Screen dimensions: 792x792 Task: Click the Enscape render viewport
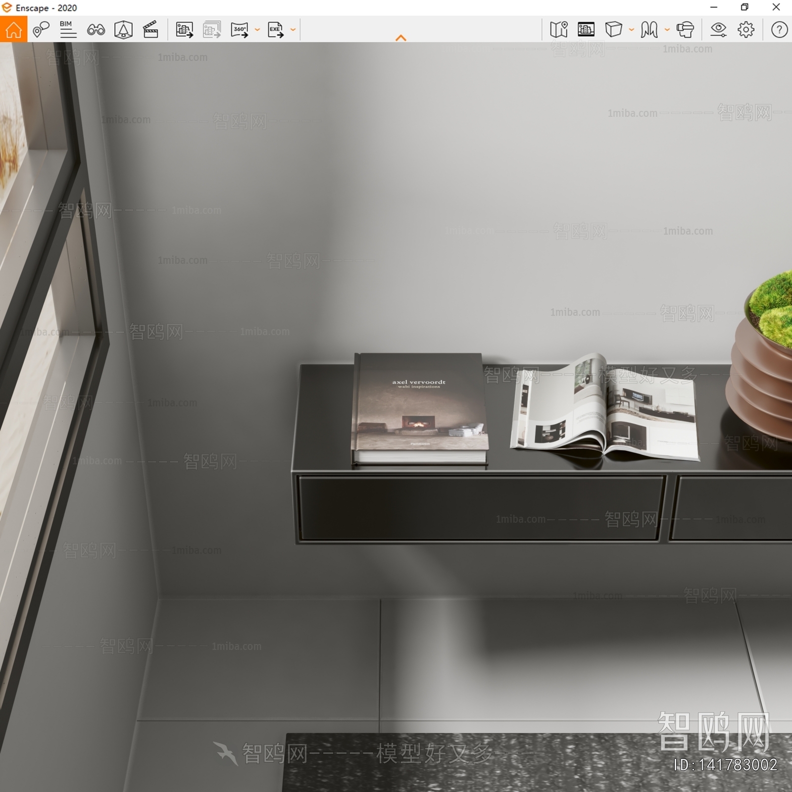[x=396, y=417]
